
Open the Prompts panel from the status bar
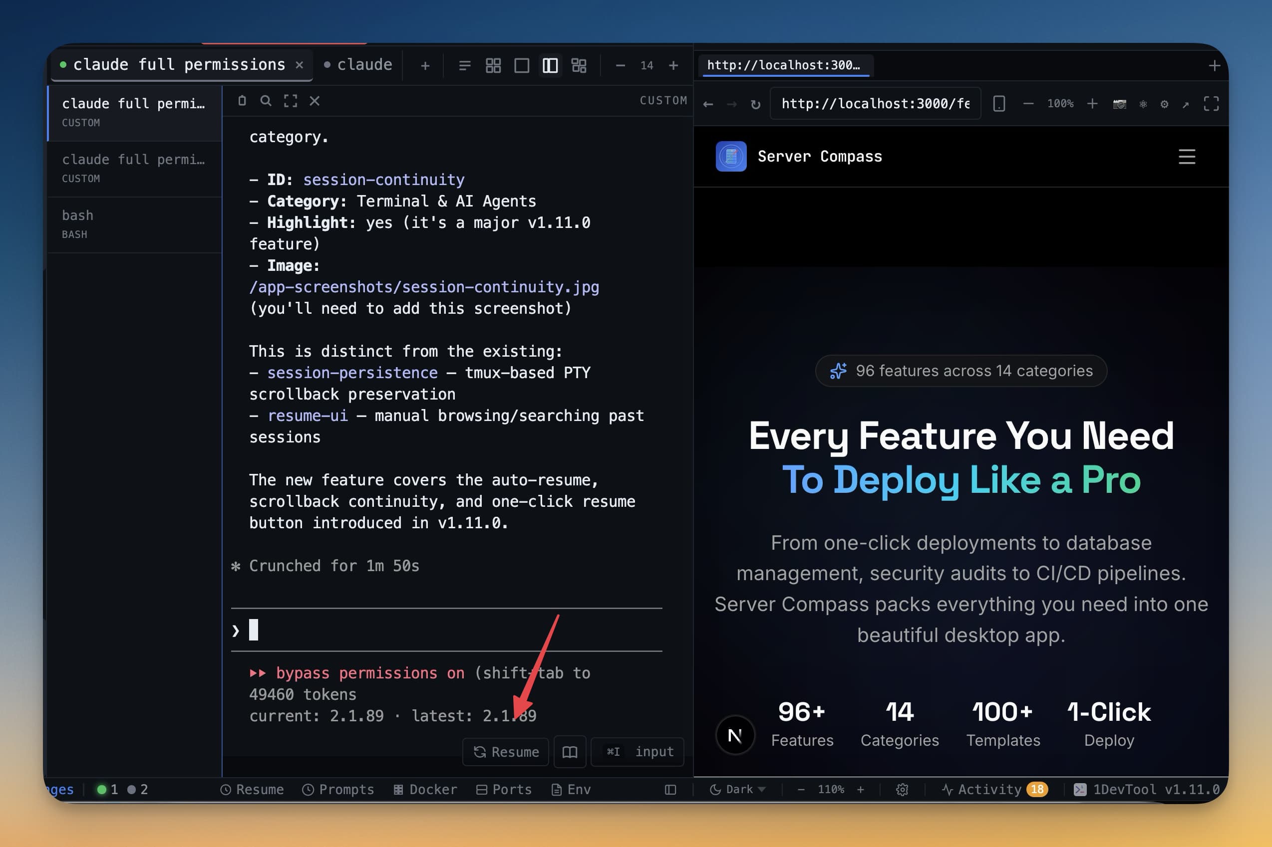pos(338,789)
